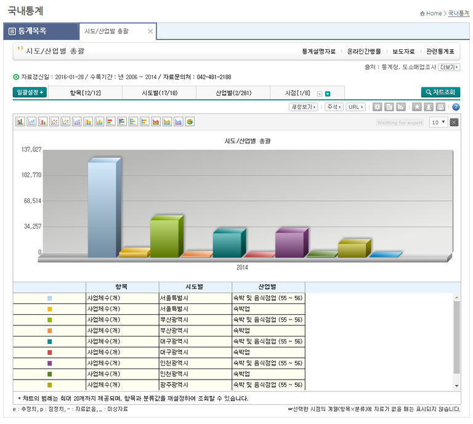Click the legend table scrollbar up arrow
This screenshot has width=473, height=424.
click(x=457, y=298)
